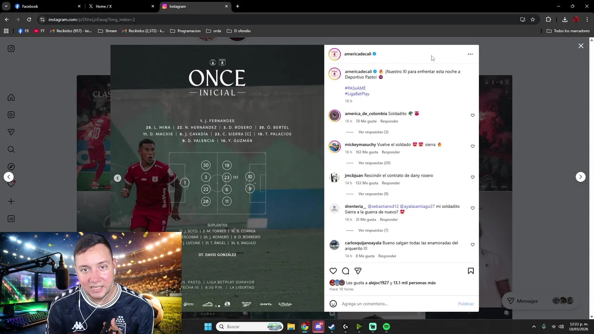Open Search magnifier in Instagram sidebar

[x=11, y=149]
